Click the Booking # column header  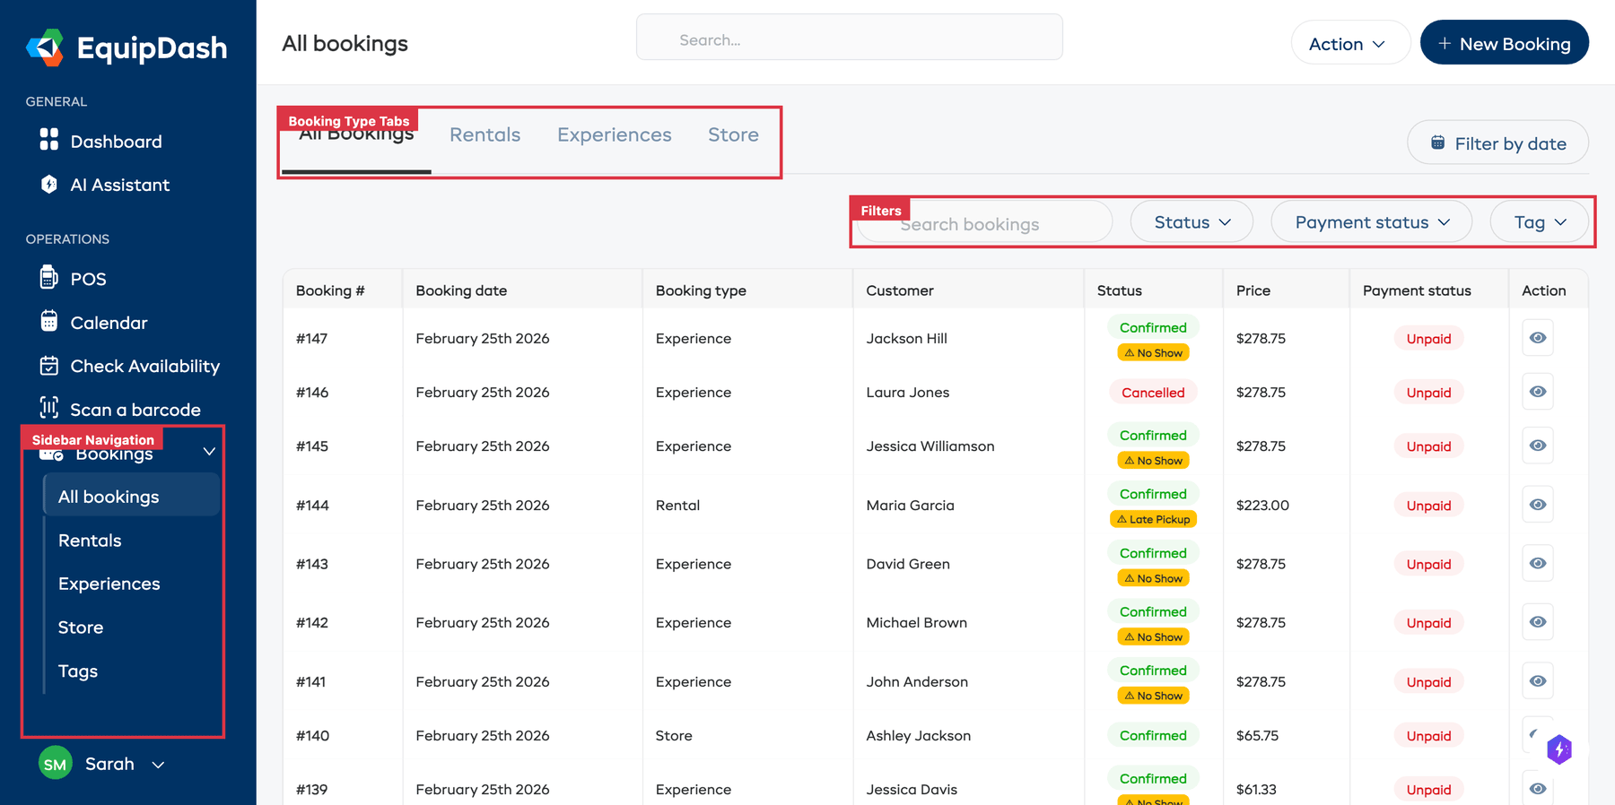(x=330, y=290)
